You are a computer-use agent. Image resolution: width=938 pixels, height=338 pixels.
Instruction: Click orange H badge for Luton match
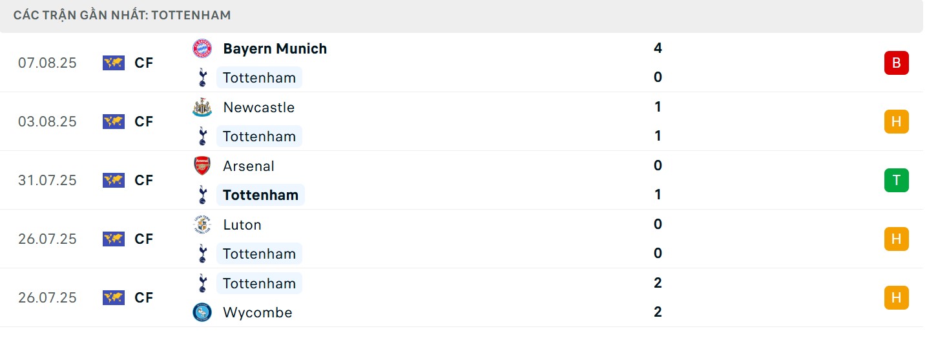pyautogui.click(x=896, y=239)
